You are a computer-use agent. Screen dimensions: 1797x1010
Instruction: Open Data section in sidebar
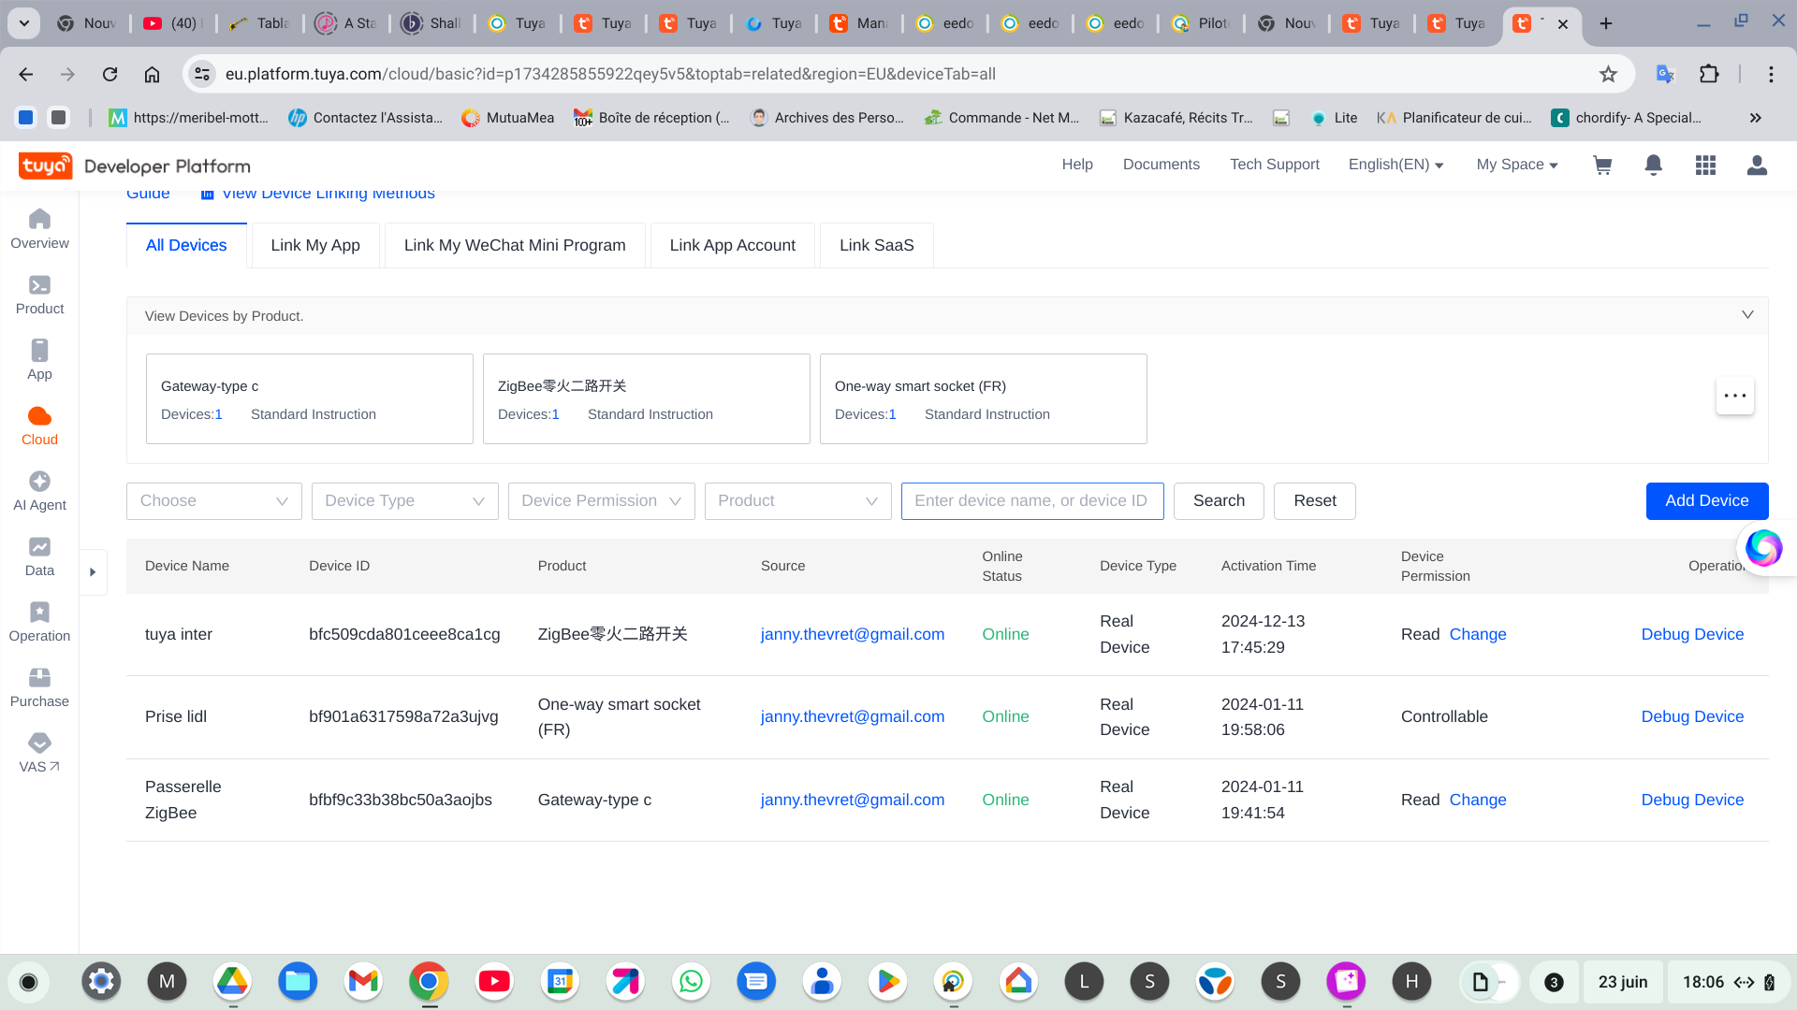click(x=39, y=556)
